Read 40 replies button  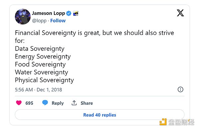(x=99, y=115)
